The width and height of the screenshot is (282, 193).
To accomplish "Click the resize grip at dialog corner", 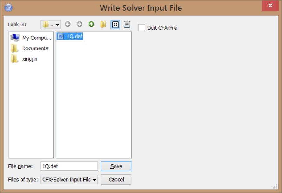I will [275, 186].
